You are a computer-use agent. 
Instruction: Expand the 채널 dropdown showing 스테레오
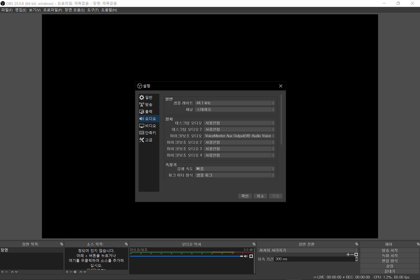[x=235, y=110]
